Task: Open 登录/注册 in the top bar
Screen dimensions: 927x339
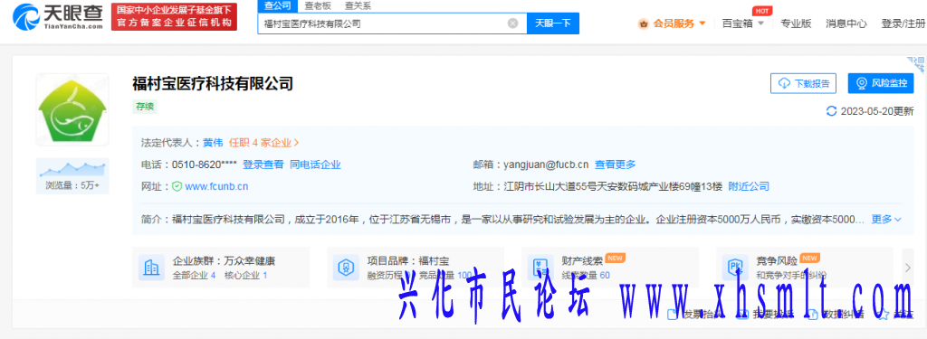Action: [903, 24]
